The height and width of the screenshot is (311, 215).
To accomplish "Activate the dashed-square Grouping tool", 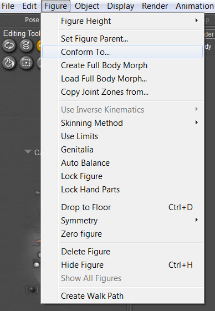I will click(26, 63).
